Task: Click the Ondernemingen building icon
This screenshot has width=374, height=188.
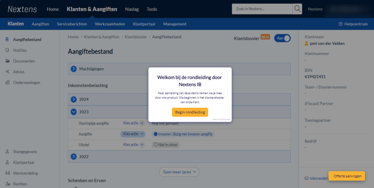Action: pyautogui.click(x=7, y=83)
